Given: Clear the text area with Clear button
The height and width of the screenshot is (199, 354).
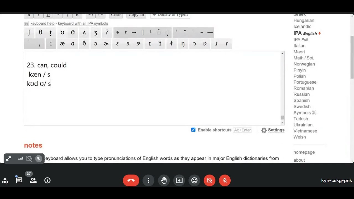Looking at the screenshot, I should [x=116, y=15].
